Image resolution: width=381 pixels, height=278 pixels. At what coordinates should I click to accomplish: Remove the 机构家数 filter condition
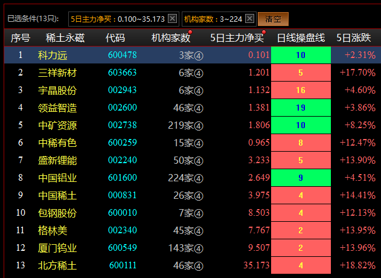(249, 19)
